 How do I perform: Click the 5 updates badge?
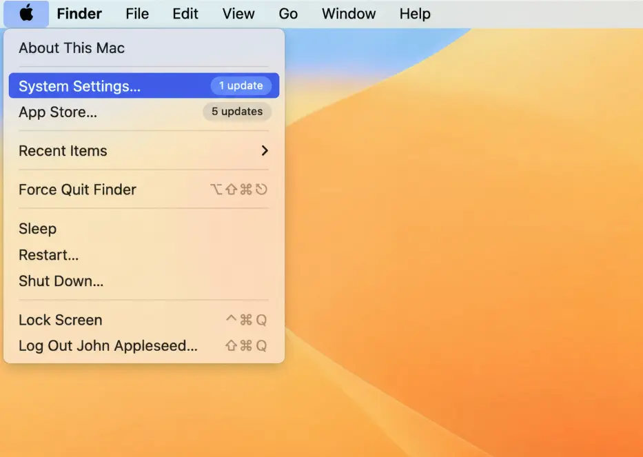(x=237, y=112)
